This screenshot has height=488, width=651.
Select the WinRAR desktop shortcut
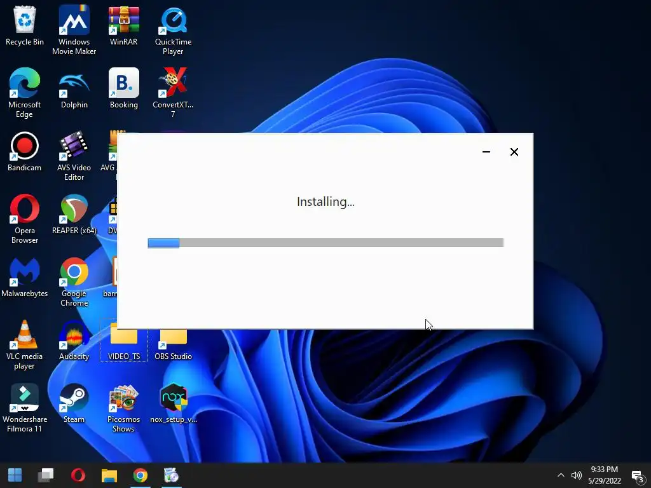124,25
